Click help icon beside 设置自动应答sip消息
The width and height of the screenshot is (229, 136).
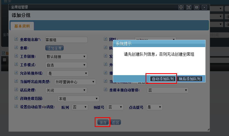coord(16,107)
